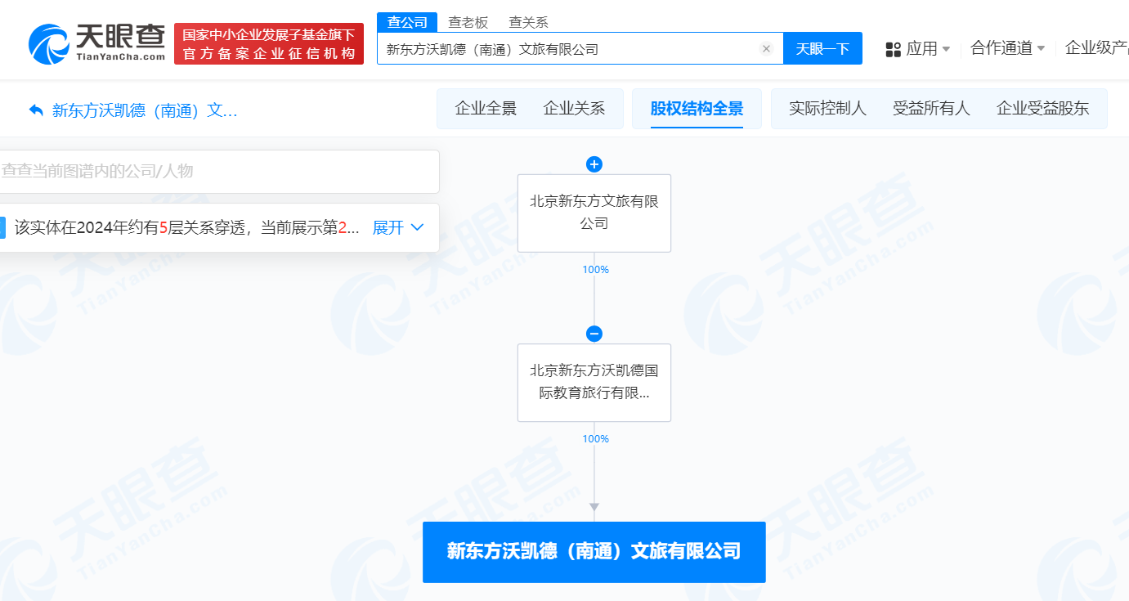View the 受益所有人 tab
1129x601 pixels.
(931, 107)
